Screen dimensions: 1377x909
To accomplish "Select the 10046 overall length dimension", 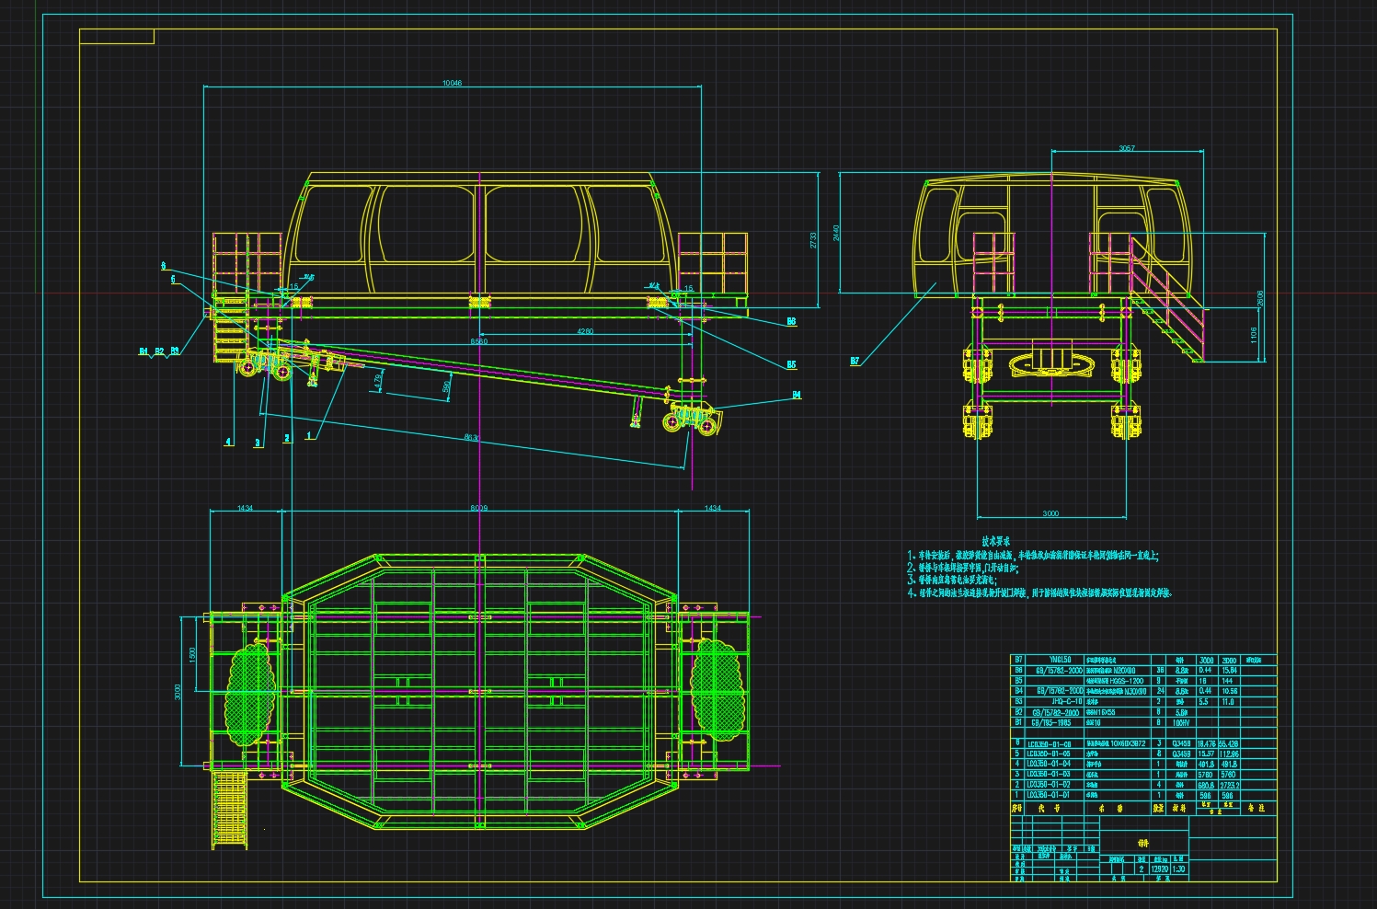I will coord(452,83).
